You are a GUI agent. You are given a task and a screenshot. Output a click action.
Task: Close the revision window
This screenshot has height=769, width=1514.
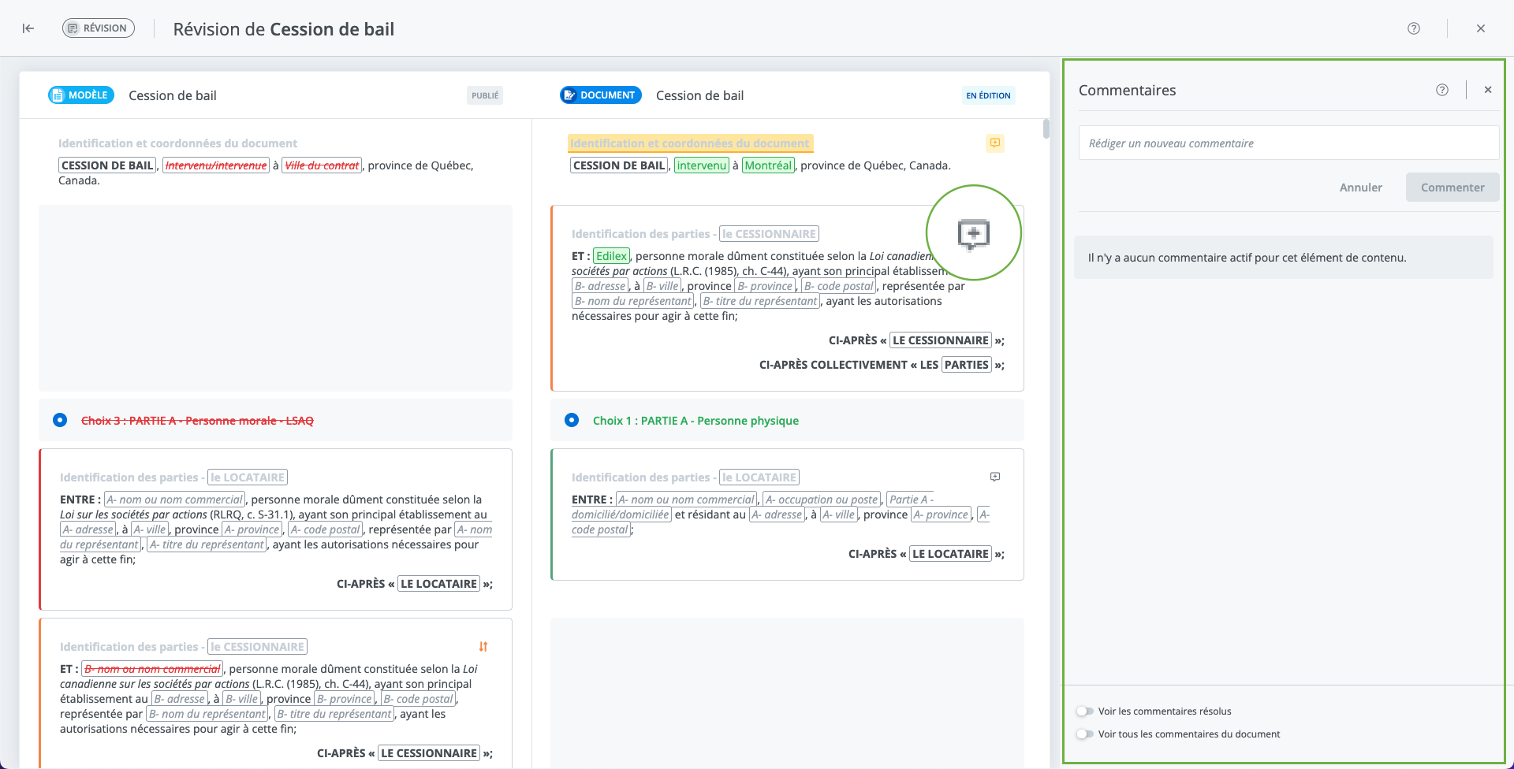click(x=1481, y=28)
